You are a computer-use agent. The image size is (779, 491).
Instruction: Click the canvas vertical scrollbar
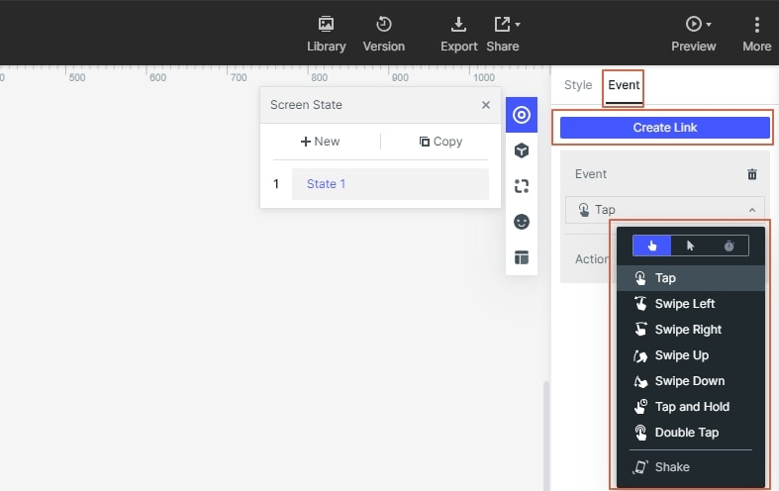click(546, 436)
